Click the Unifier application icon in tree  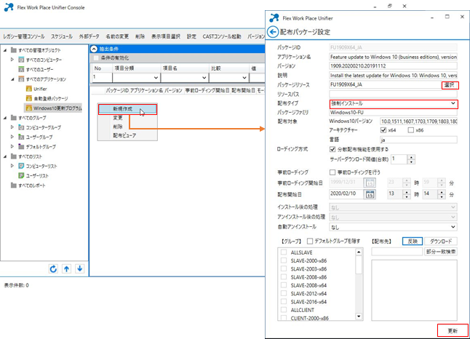pos(29,89)
